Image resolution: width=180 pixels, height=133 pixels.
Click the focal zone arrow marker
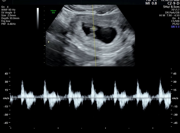click(49, 42)
